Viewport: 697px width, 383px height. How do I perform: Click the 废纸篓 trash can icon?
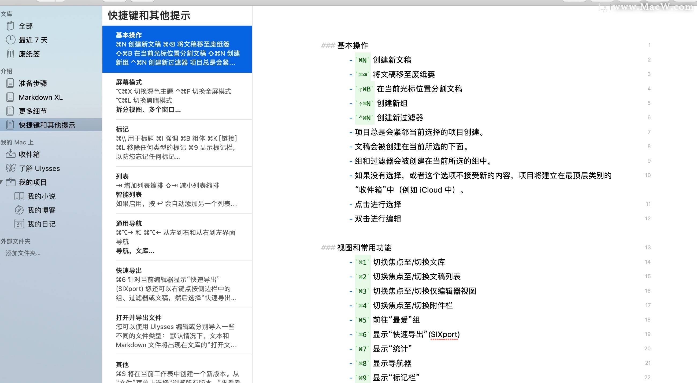click(10, 54)
